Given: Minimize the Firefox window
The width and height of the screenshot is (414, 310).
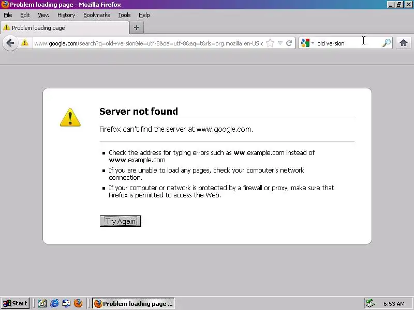Looking at the screenshot, I should click(x=391, y=5).
